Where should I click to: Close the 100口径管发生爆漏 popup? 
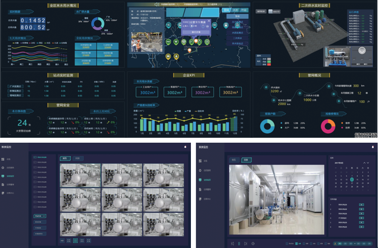[x=209, y=21]
